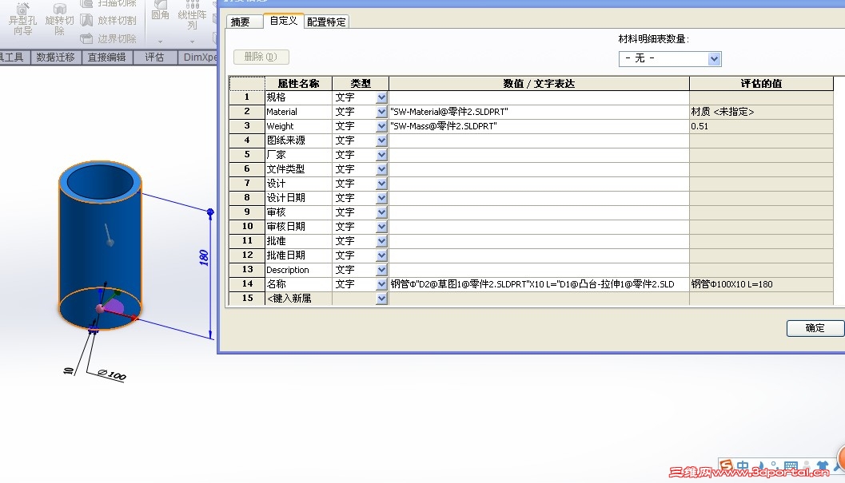Toggle Chinese/English mode (中) in IME bar

[x=743, y=465]
